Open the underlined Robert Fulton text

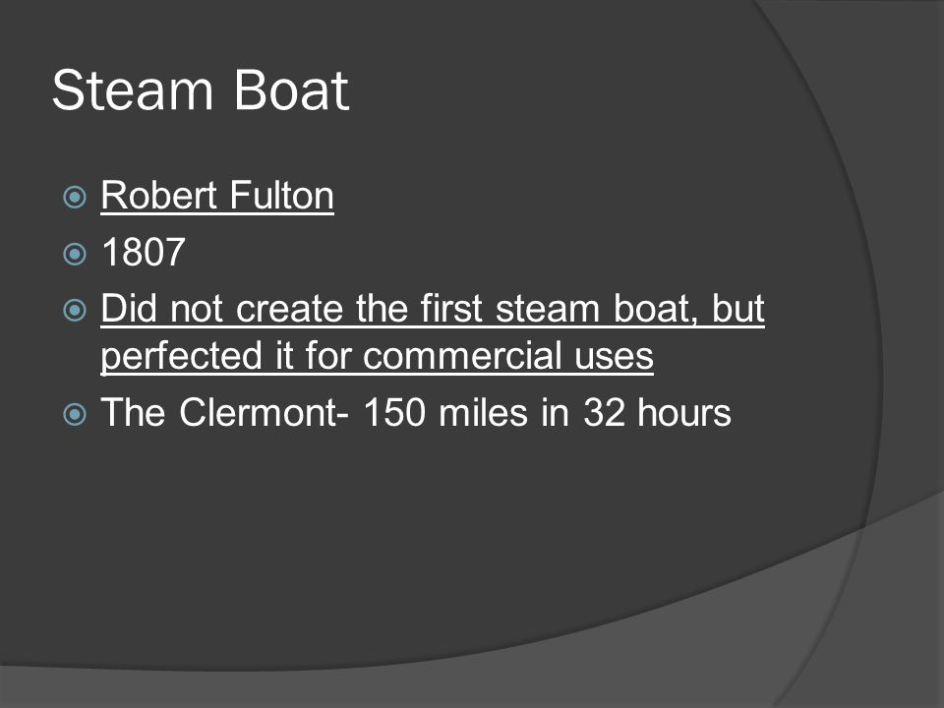217,196
